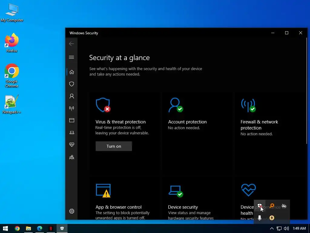Select My Computer desktop icon

pyautogui.click(x=12, y=13)
